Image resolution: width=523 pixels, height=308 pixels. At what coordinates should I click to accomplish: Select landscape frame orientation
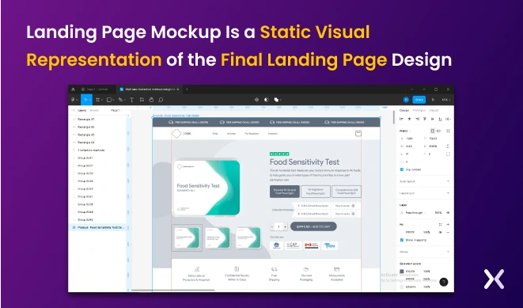tap(439, 131)
